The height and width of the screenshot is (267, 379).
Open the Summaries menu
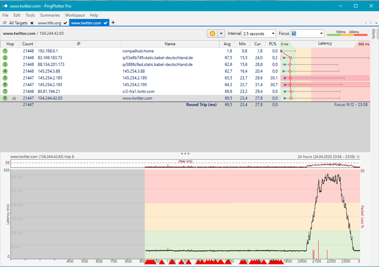pyautogui.click(x=50, y=15)
